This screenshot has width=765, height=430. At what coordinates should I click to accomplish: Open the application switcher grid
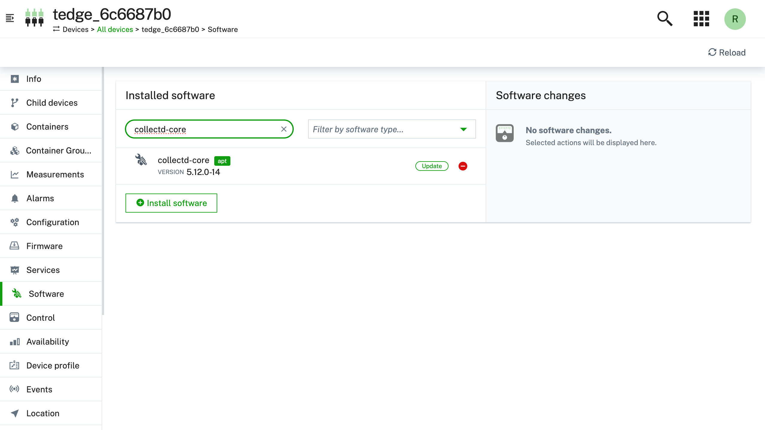point(701,19)
